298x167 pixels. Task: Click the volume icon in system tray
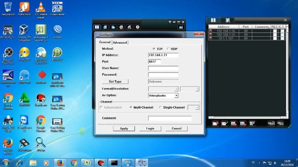click(x=275, y=163)
